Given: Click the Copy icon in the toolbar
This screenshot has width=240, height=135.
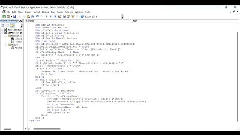Looking at the screenshot, I should pos(24,16).
